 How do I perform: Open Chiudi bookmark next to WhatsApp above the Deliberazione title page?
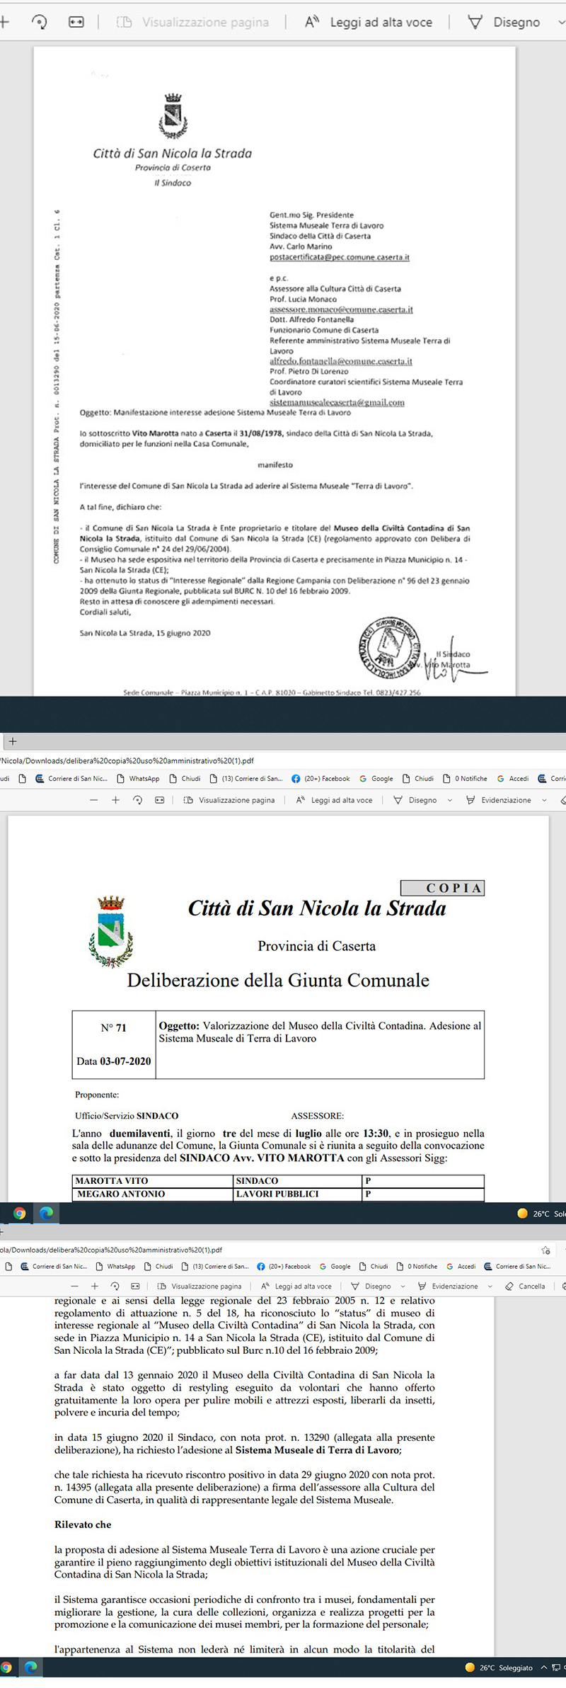pos(184,778)
